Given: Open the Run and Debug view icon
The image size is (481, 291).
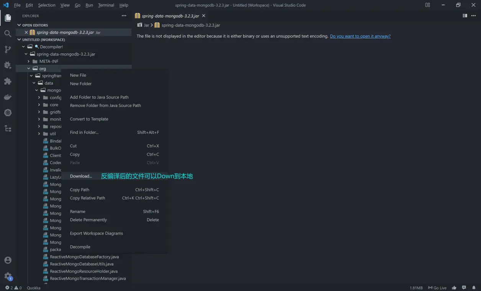Looking at the screenshot, I should (x=8, y=65).
